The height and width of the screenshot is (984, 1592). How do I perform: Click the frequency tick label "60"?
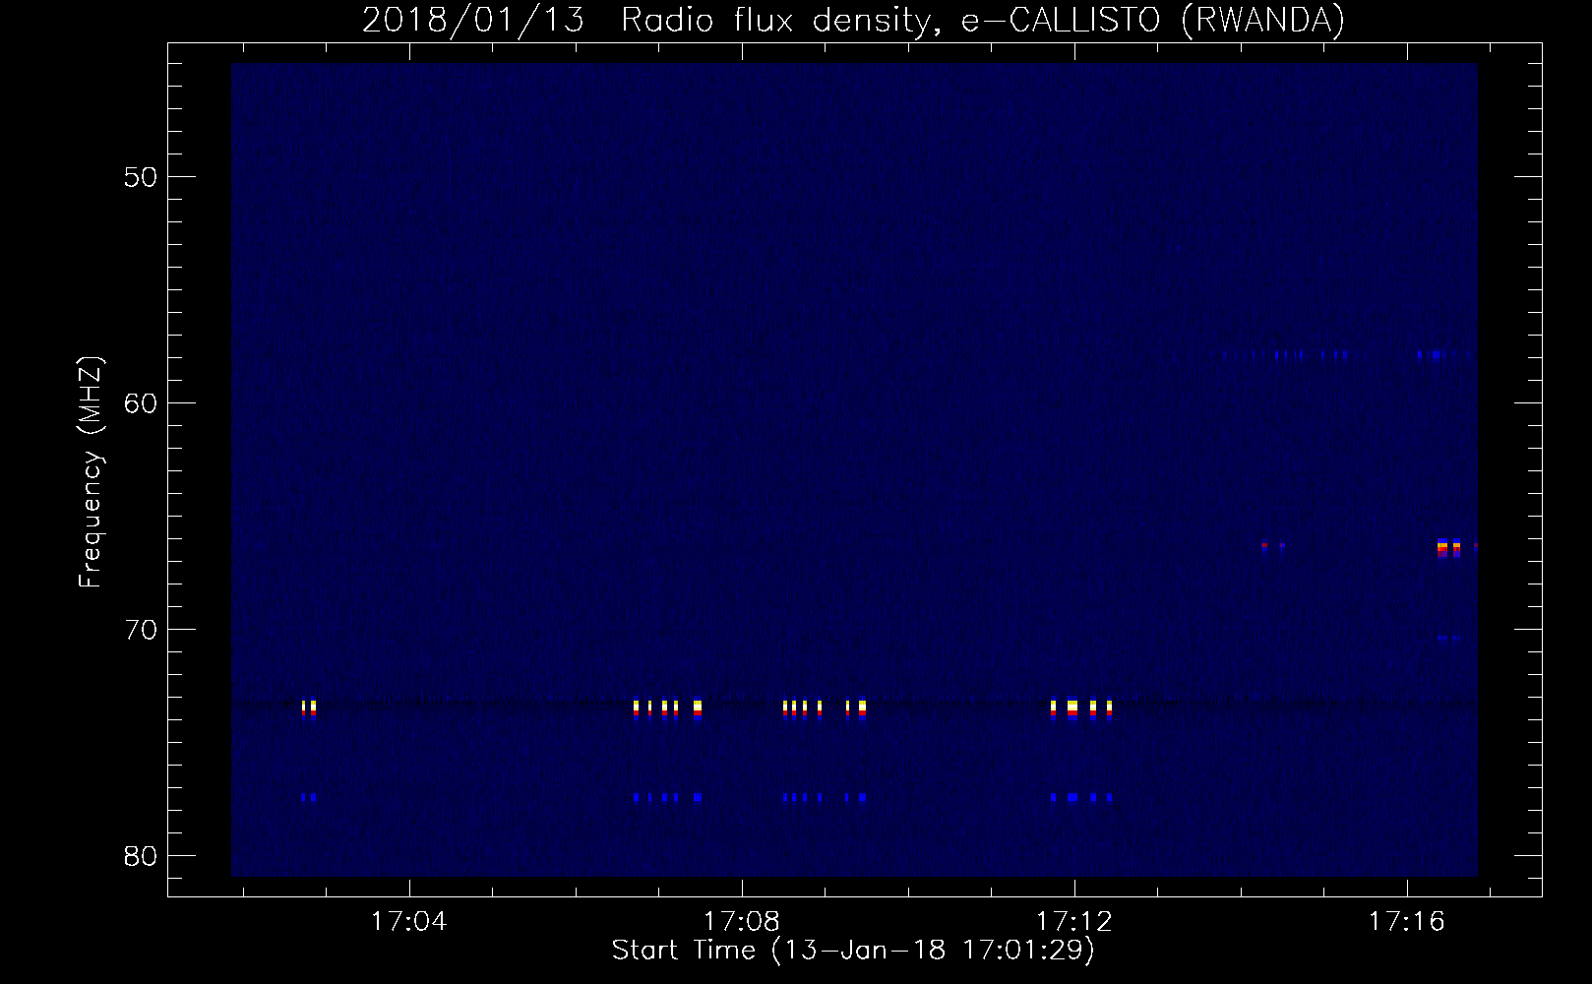[142, 403]
